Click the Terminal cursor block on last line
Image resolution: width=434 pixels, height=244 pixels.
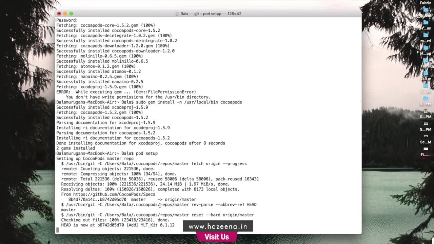tap(58, 230)
